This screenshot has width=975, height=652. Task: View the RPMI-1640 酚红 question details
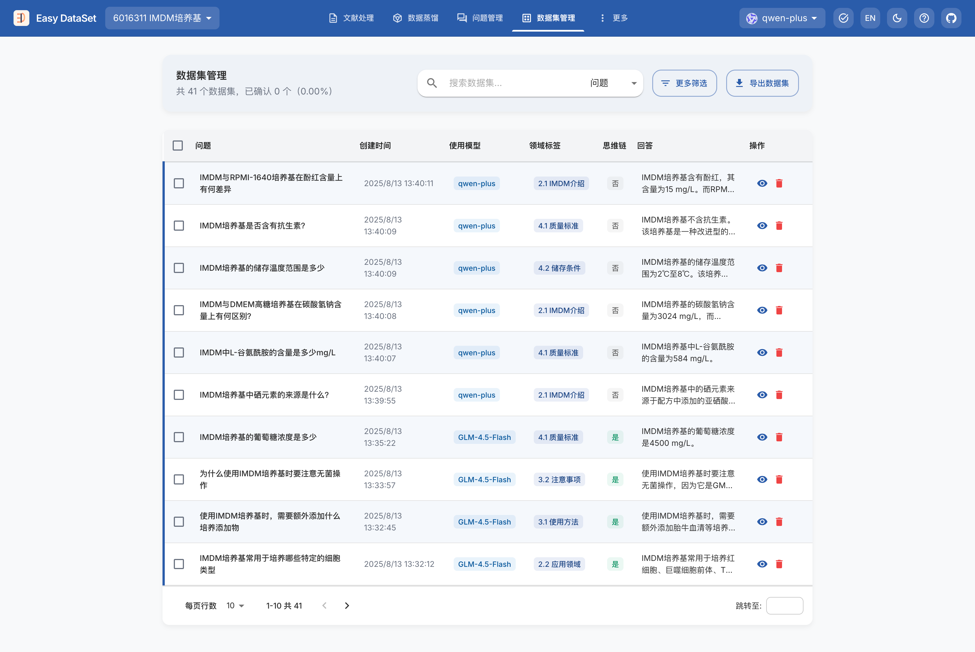pyautogui.click(x=762, y=183)
